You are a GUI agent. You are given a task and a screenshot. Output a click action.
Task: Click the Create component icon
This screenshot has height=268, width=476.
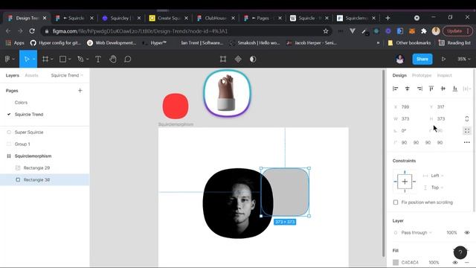[x=238, y=59]
